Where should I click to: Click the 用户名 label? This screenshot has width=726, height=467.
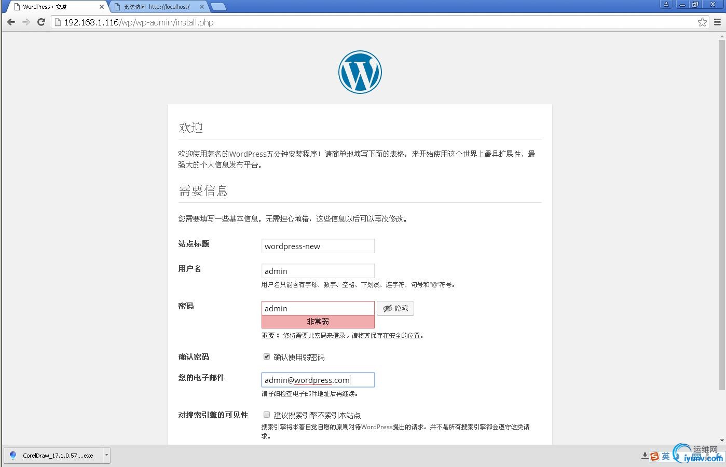coord(189,269)
